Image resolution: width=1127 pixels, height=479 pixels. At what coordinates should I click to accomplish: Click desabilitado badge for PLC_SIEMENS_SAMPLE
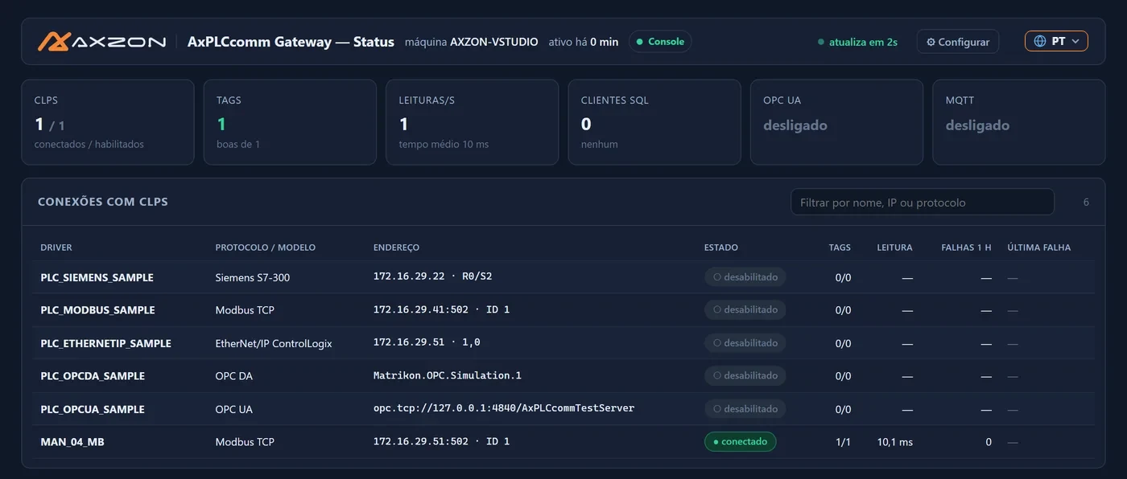(x=745, y=276)
